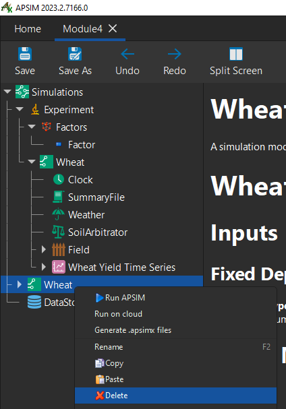Select the Wheat Yield Time Series label
The image size is (286, 409).
[x=121, y=268]
